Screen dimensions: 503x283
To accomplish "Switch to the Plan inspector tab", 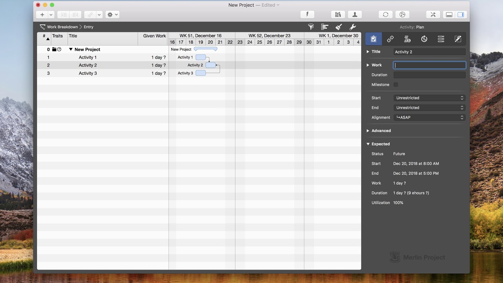I will (373, 39).
